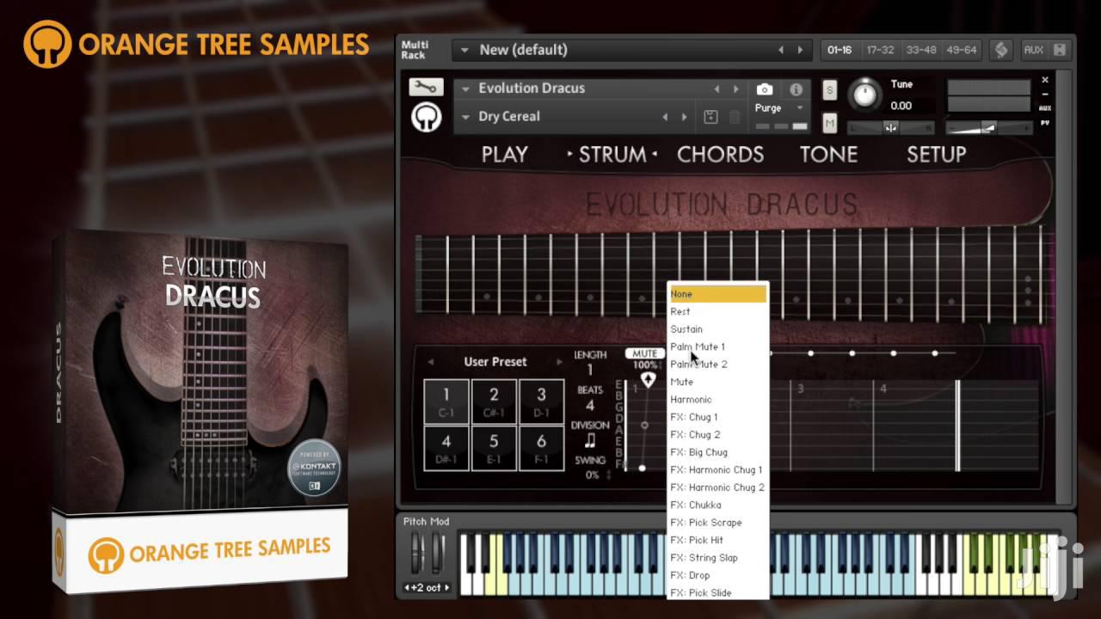1101x619 pixels.
Task: Toggle Solo with the S button
Action: (x=829, y=90)
